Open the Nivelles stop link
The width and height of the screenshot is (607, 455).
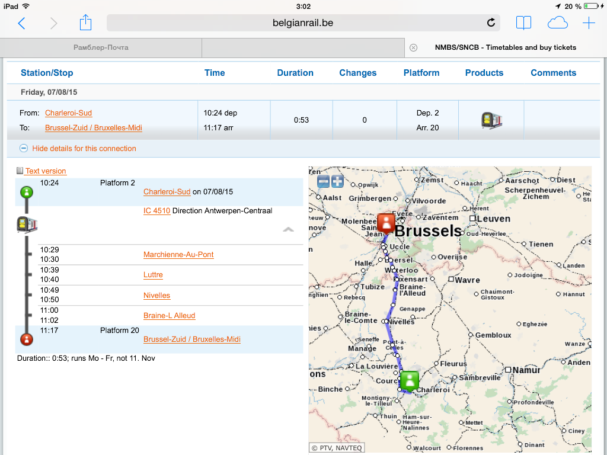156,296
